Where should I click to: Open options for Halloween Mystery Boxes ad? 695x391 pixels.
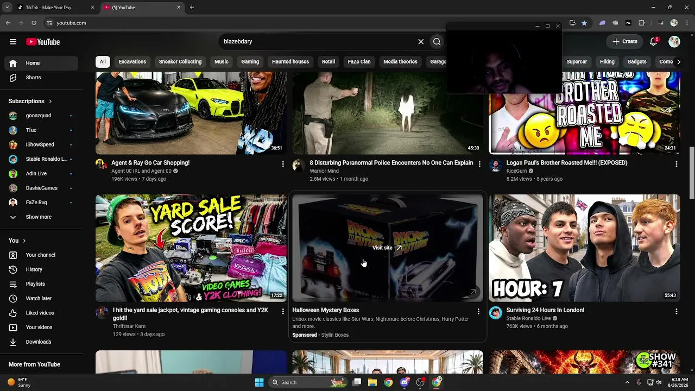(478, 311)
